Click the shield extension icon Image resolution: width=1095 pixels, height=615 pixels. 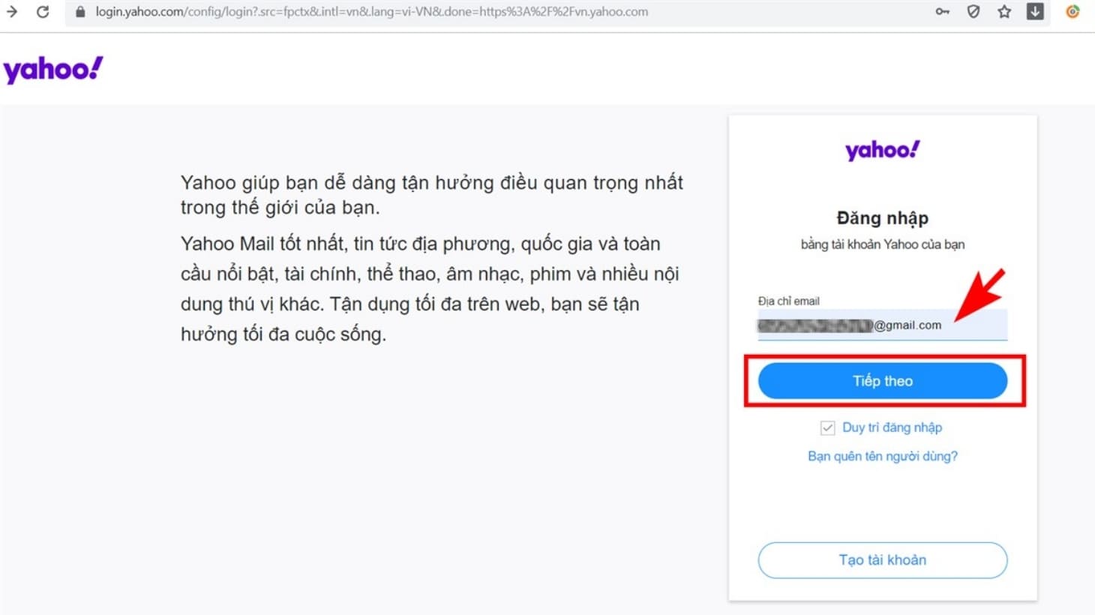click(x=973, y=11)
